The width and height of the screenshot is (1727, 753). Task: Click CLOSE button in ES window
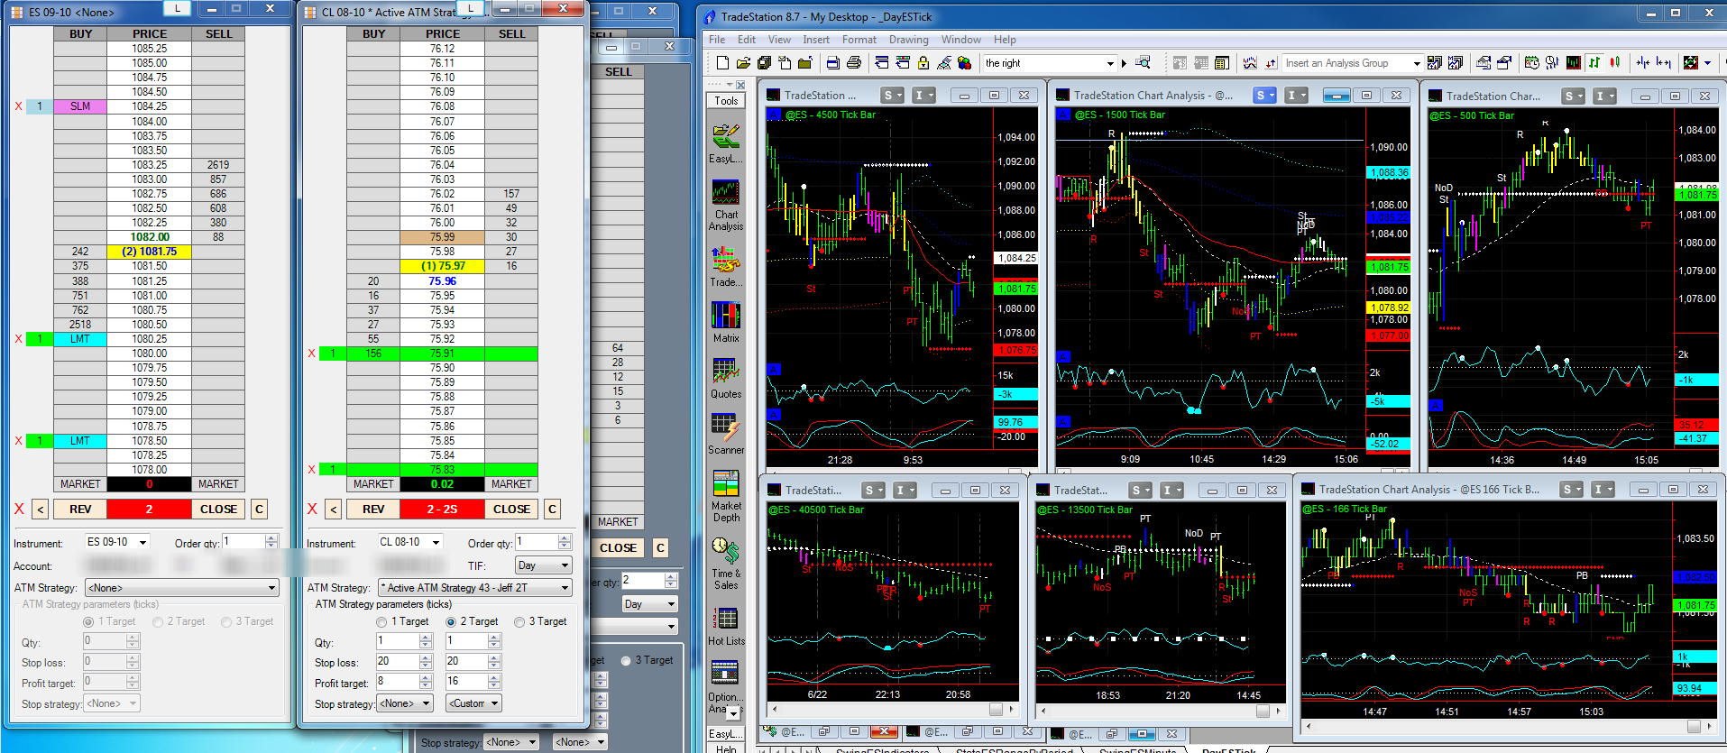click(x=218, y=509)
